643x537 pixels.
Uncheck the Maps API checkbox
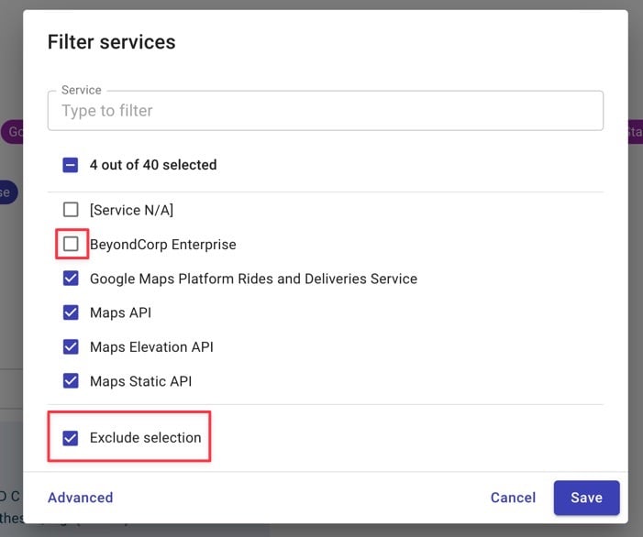[x=71, y=312]
